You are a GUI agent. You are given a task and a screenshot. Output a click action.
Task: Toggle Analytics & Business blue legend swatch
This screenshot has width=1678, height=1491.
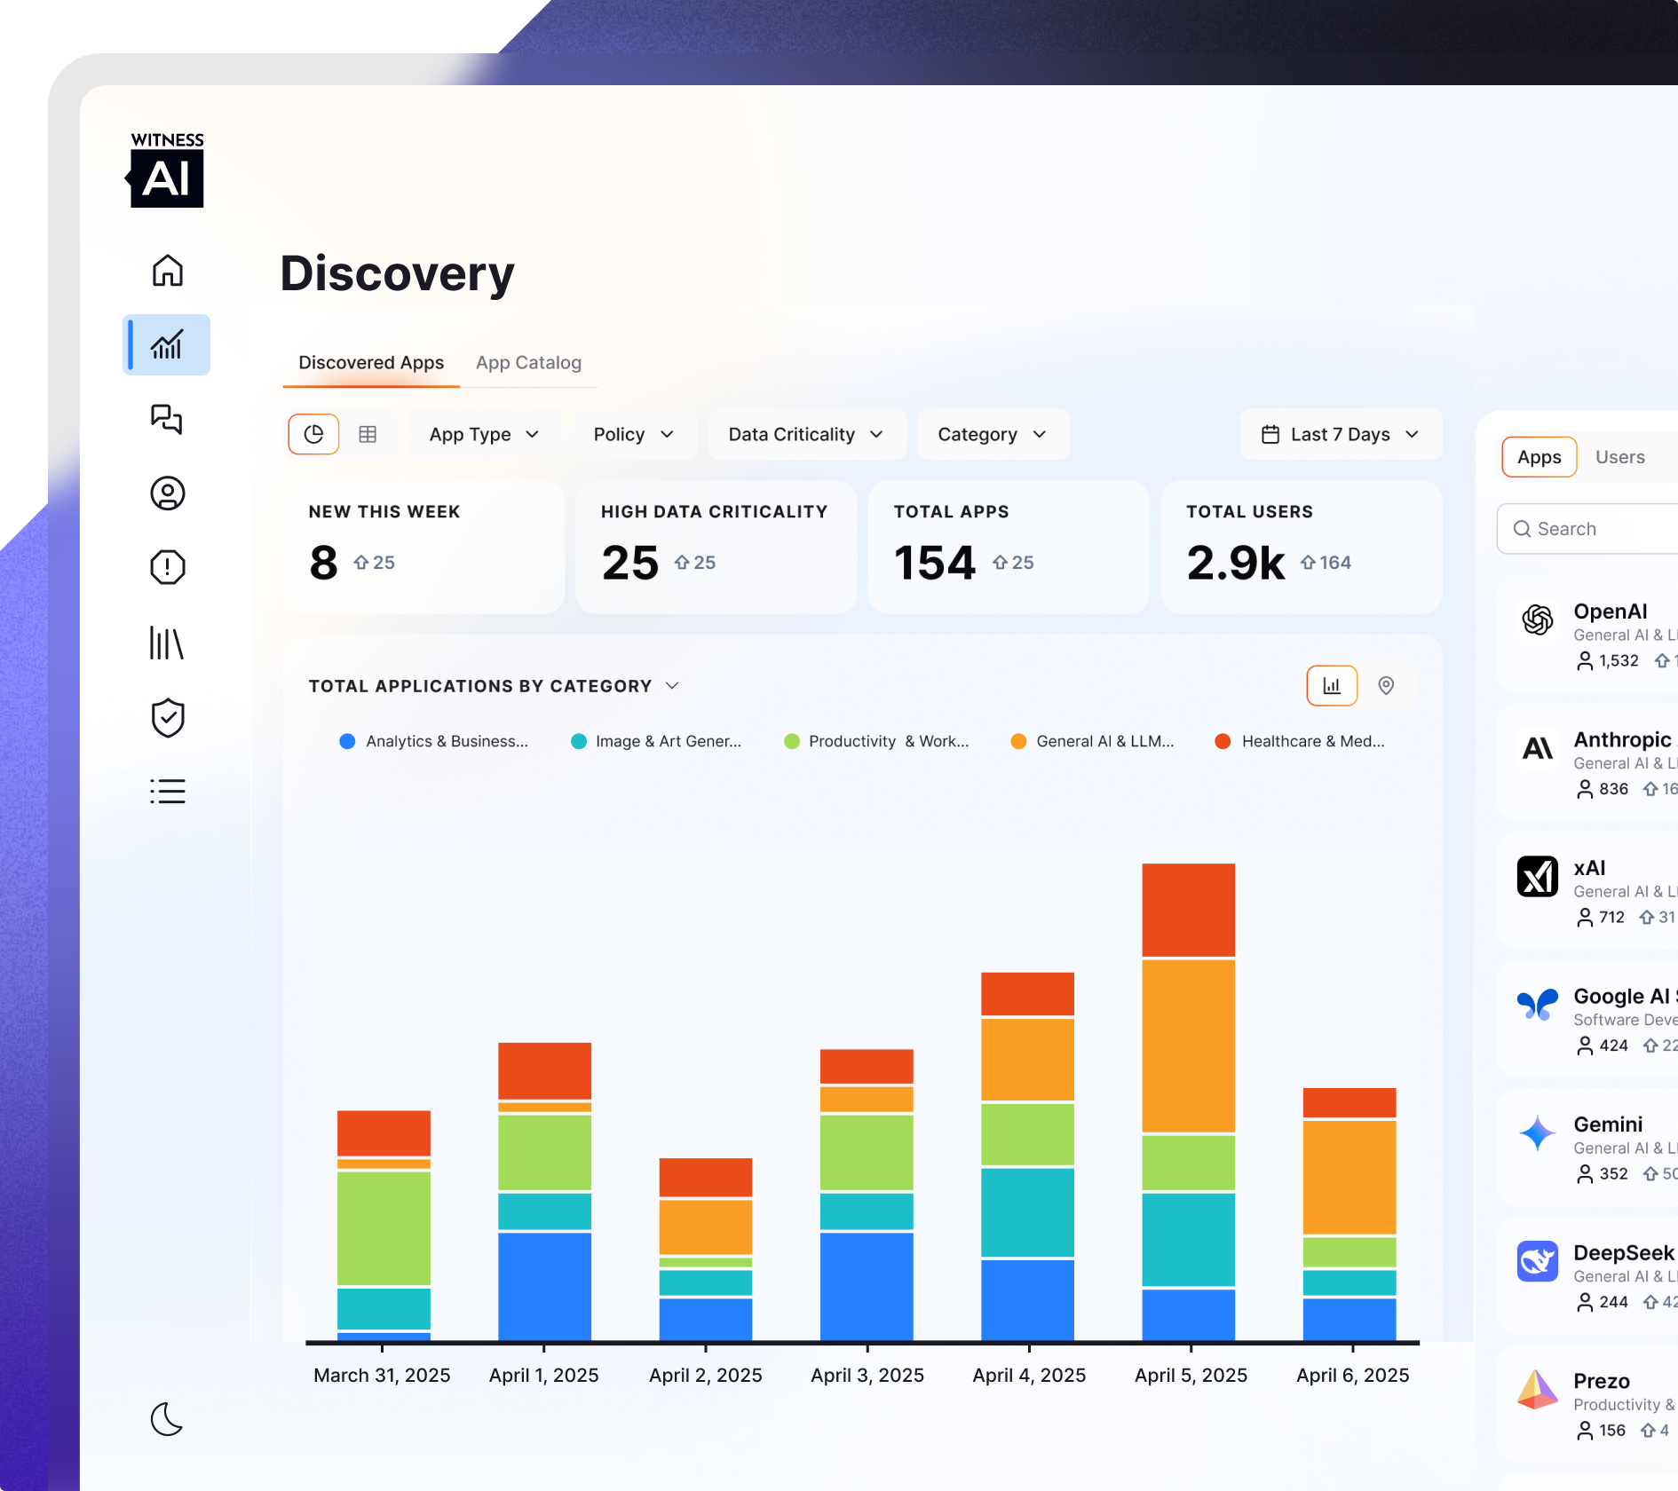(347, 741)
